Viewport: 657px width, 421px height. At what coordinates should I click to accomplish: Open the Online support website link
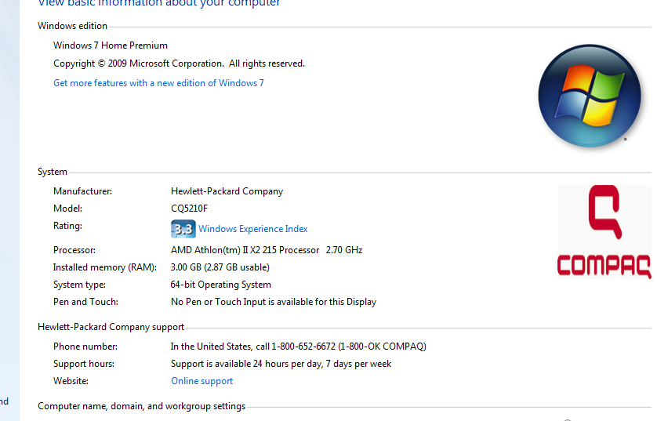[202, 381]
